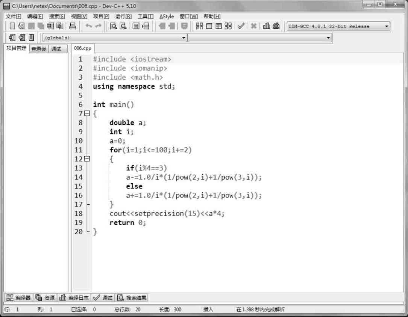Viewport: 408px width, 317px height.
Task: Click the Run icon in toolbar
Action: point(209,26)
